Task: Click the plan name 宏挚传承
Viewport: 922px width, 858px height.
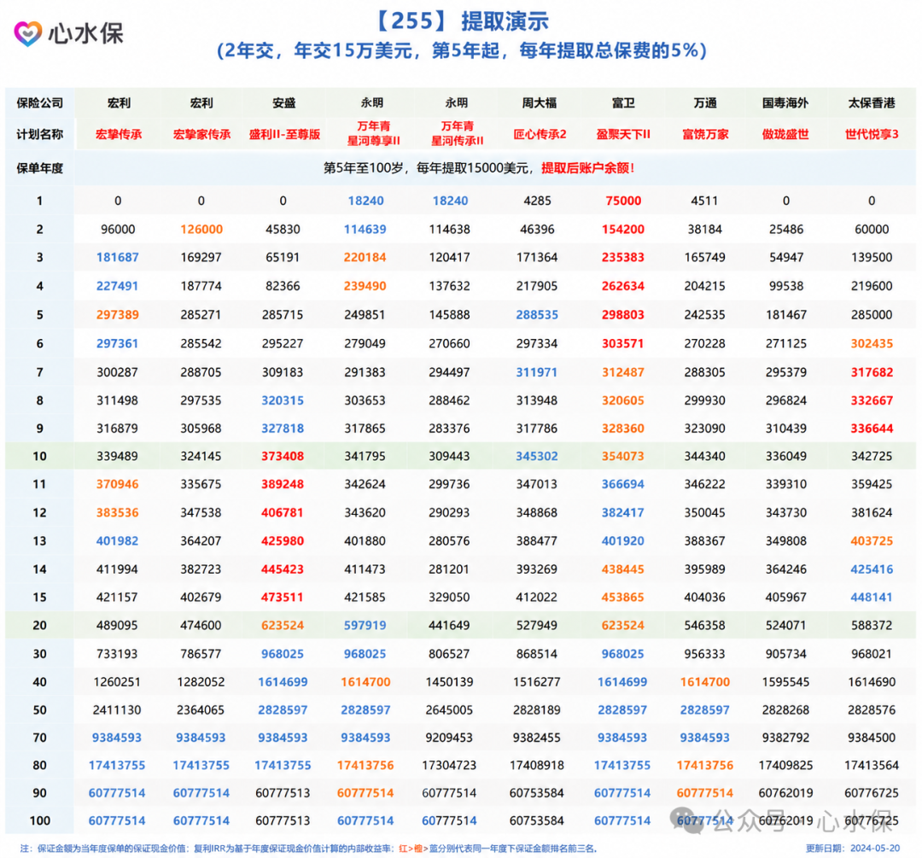Action: [x=119, y=134]
